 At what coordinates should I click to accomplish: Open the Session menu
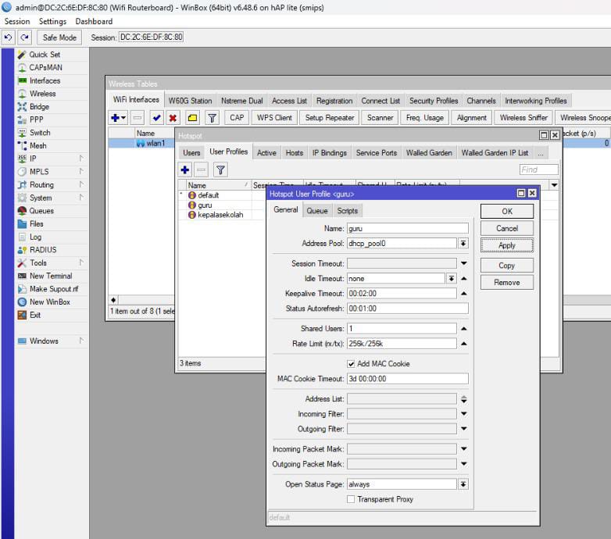point(17,21)
